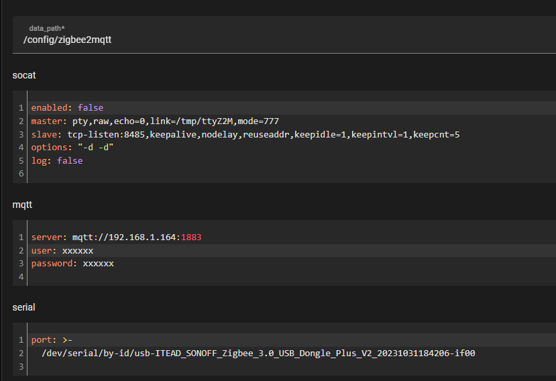Screen dimensions: 556x381
Task: Click the 'log: false' line in socat
Action: [x=57, y=161]
